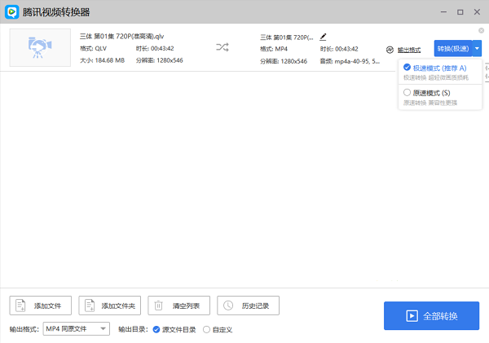The width and height of the screenshot is (489, 343).
Task: Click the shuffle convert arrows icon
Action: [222, 48]
